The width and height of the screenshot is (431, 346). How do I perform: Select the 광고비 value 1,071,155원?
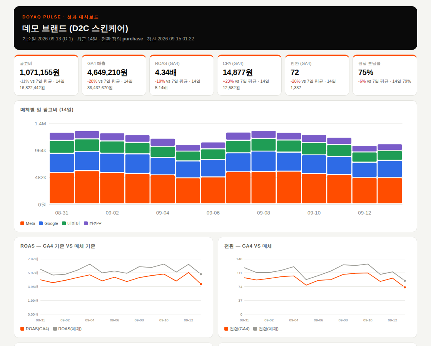(40, 73)
